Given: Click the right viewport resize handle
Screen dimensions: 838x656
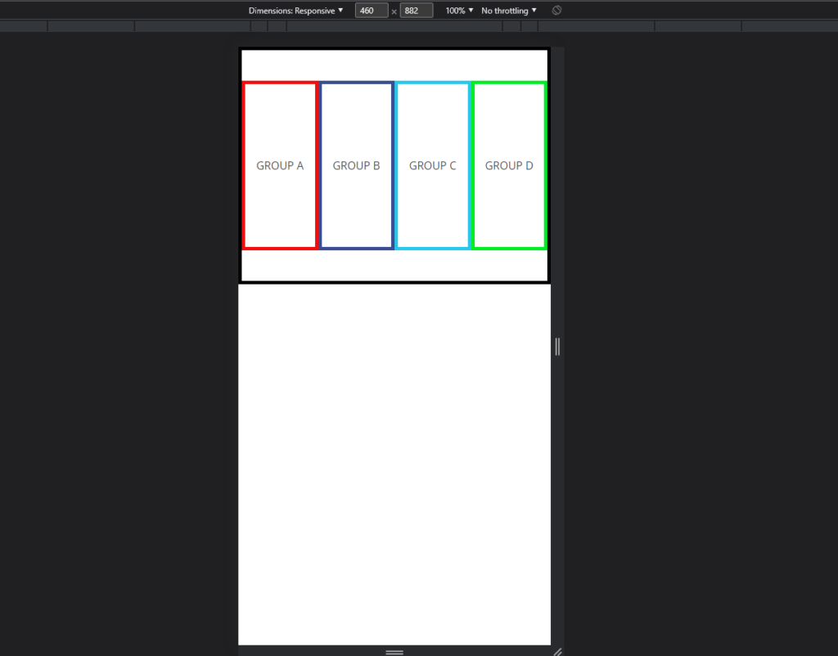Looking at the screenshot, I should (x=556, y=346).
